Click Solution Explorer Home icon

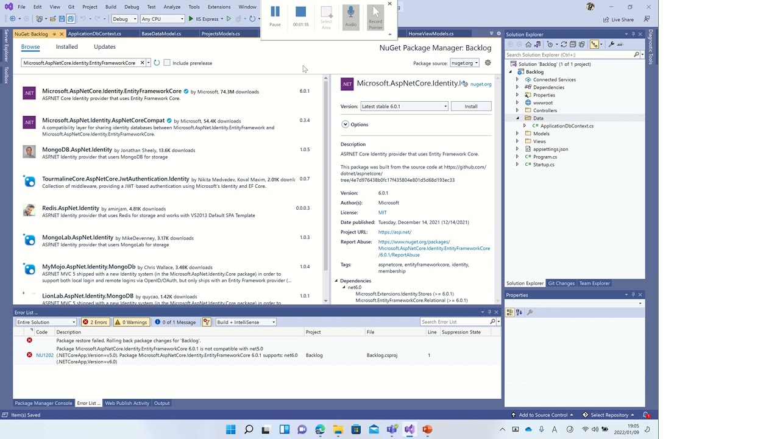click(528, 45)
